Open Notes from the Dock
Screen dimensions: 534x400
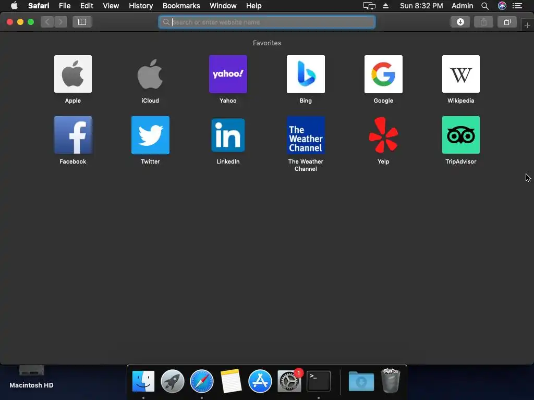pos(231,381)
